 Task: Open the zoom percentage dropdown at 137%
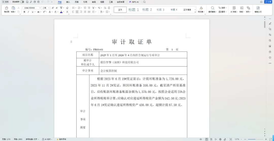coord(238,139)
